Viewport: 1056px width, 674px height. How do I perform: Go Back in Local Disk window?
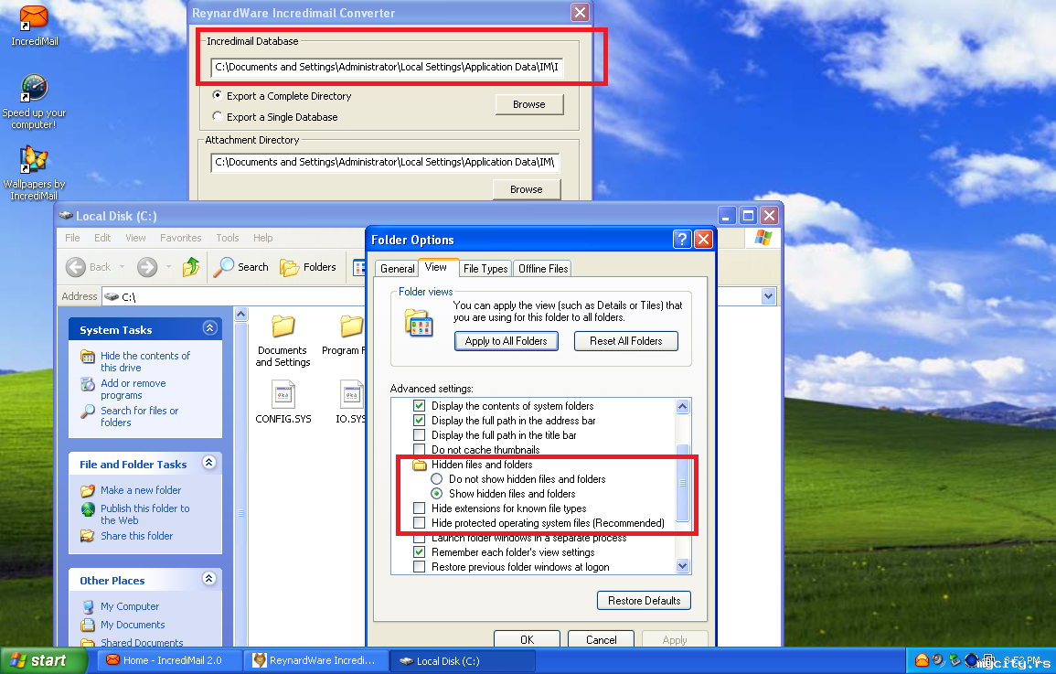tap(89, 267)
